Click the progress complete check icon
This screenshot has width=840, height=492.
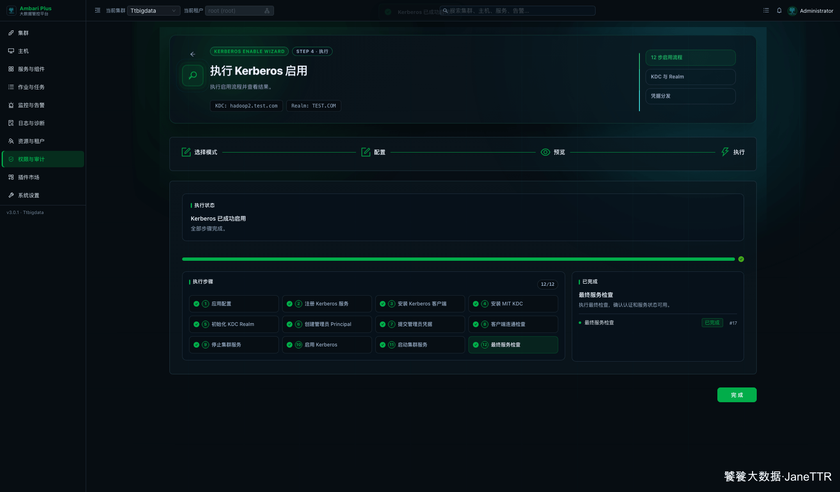point(741,259)
